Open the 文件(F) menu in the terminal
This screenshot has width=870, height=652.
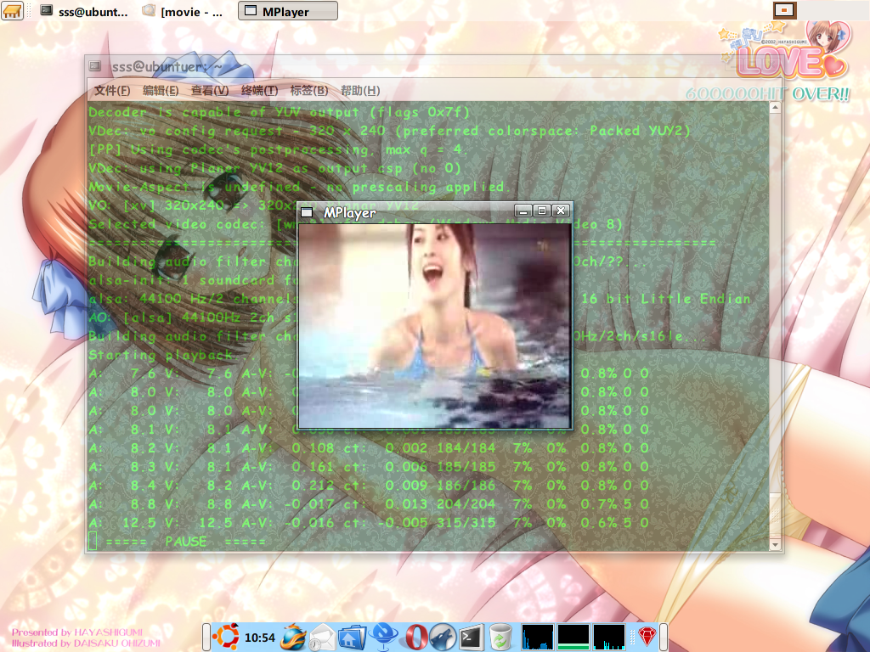pos(111,90)
